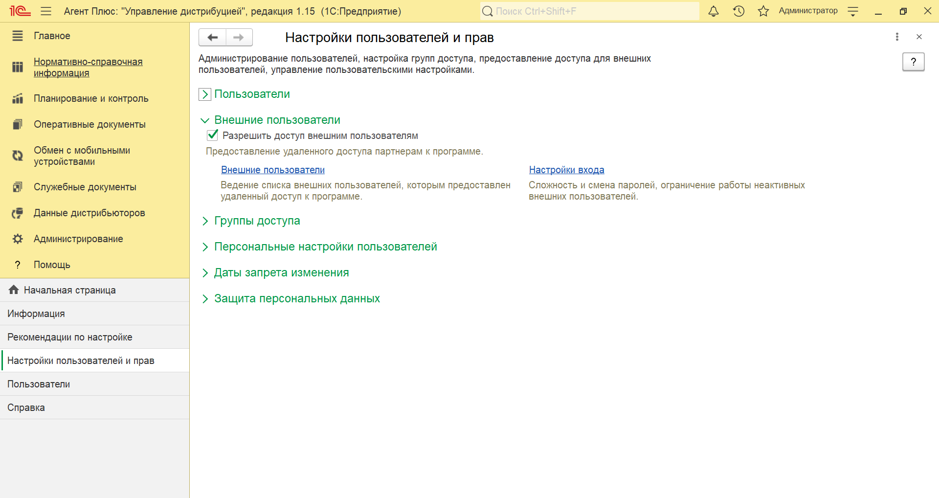Image resolution: width=939 pixels, height=498 pixels.
Task: Click Обмен с мобильными устройствами sync icon
Action: click(x=18, y=156)
